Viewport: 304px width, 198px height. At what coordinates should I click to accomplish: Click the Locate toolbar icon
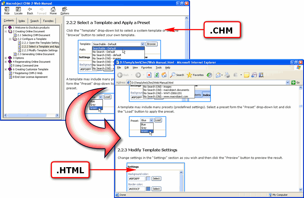pyautogui.click(x=18, y=10)
